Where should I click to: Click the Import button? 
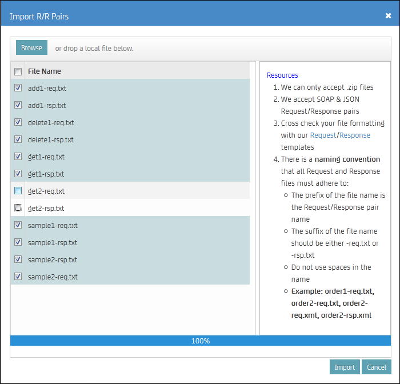click(345, 367)
